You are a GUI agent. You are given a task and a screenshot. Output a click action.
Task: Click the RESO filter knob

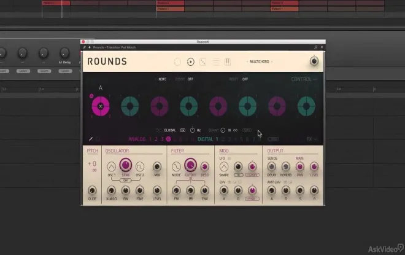coord(205,167)
